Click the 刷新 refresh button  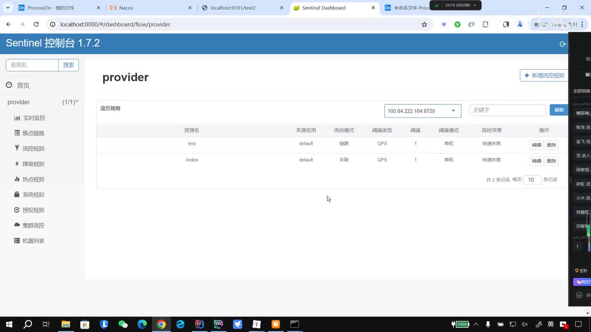click(x=559, y=110)
